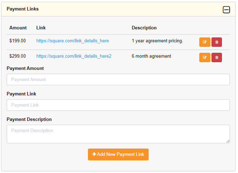238x173 pixels.
Task: Select the $199.00 amount cell
Action: pos(17,41)
